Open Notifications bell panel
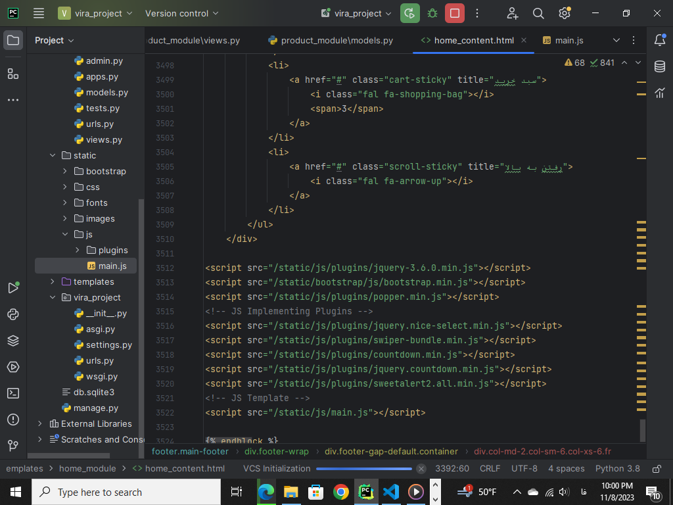The height and width of the screenshot is (505, 673). [x=660, y=40]
